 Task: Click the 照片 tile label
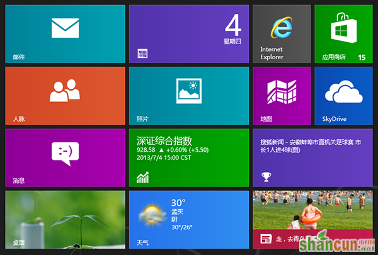142,118
